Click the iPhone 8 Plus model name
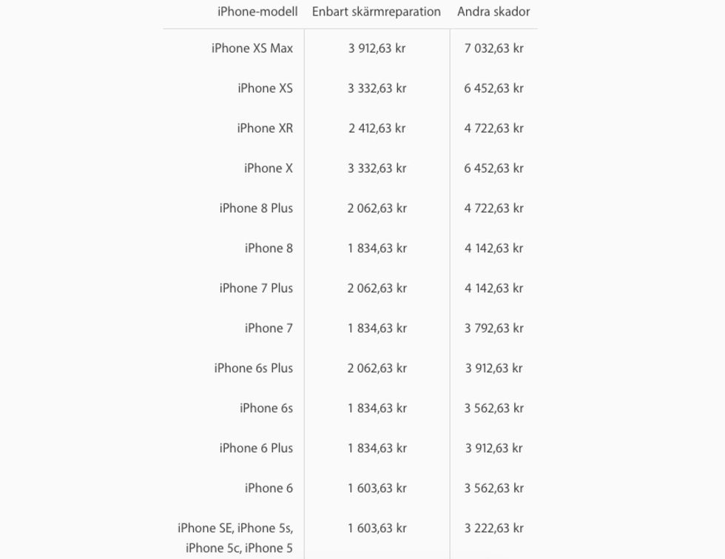Viewport: 725px width, 559px height. pos(256,208)
